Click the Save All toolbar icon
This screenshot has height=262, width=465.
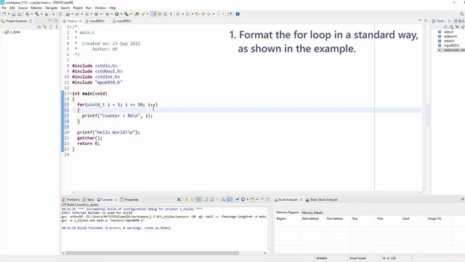click(20, 14)
